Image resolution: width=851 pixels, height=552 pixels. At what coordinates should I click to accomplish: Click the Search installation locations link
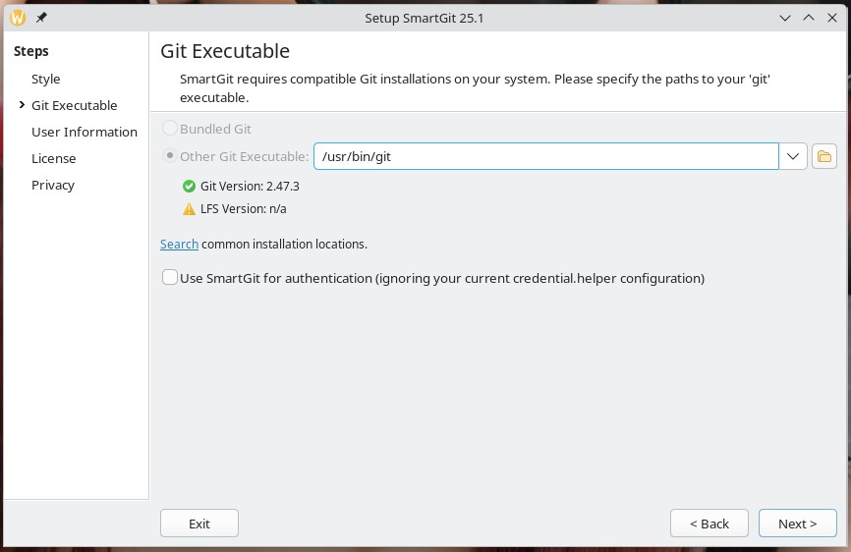click(x=179, y=244)
